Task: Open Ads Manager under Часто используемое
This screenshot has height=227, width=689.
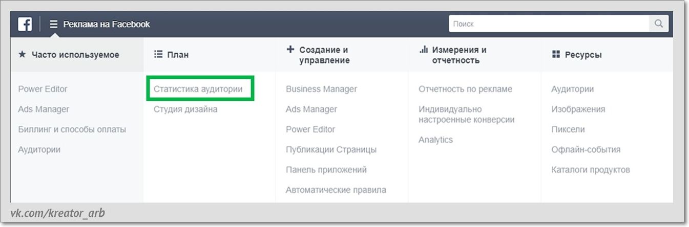Action: (x=44, y=109)
